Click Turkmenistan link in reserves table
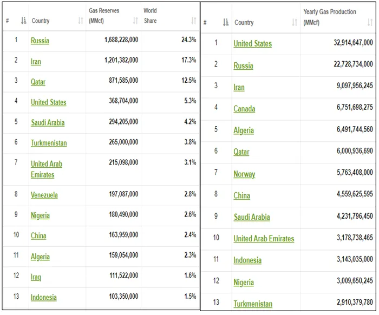 click(49, 143)
